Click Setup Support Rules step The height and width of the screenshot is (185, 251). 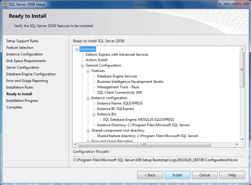click(x=22, y=41)
